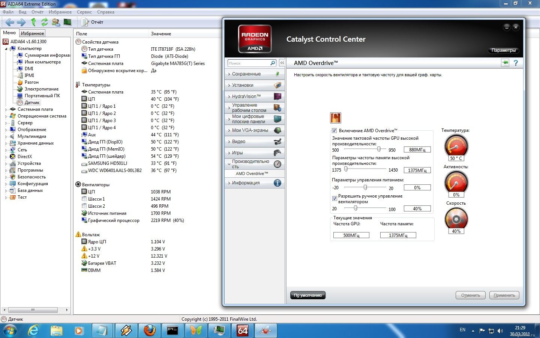
Task: Open the Справка menu
Action: (x=106, y=12)
